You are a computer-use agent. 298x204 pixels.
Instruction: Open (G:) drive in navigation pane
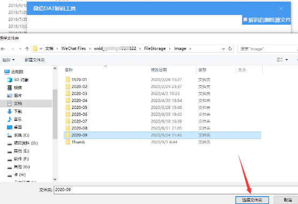[x=18, y=167]
